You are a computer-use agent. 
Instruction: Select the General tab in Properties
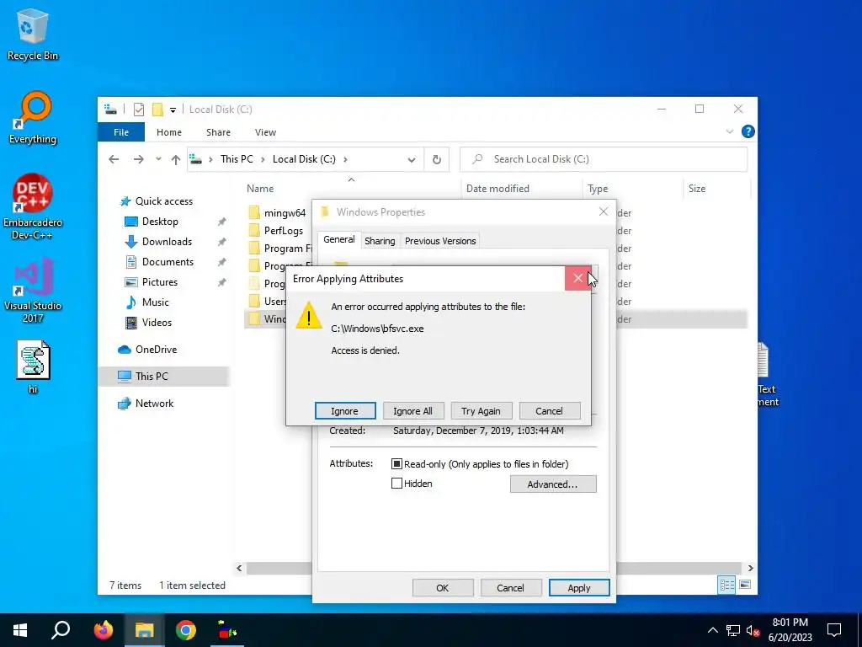click(x=339, y=239)
